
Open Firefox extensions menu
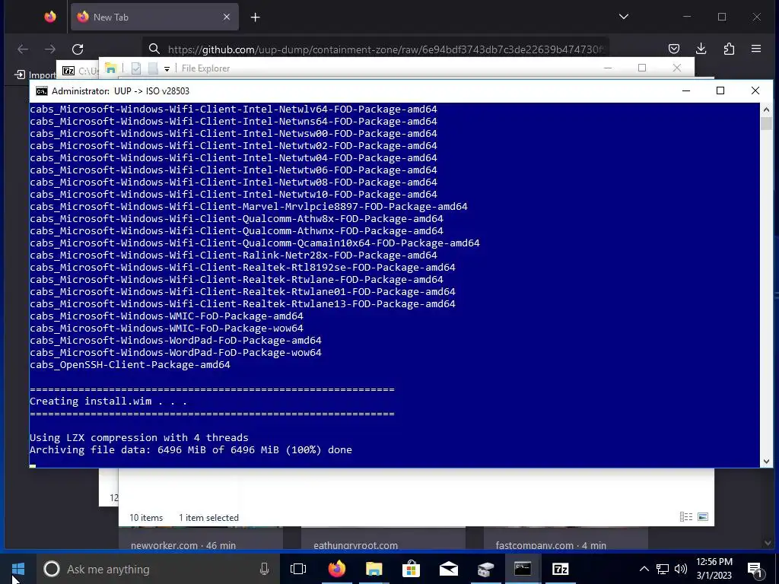[x=729, y=49]
